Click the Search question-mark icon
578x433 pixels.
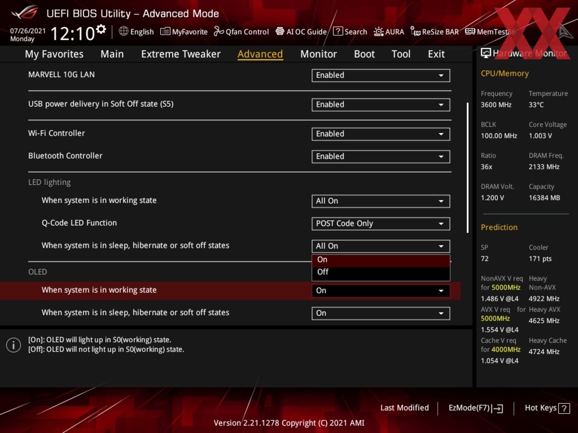click(x=338, y=31)
